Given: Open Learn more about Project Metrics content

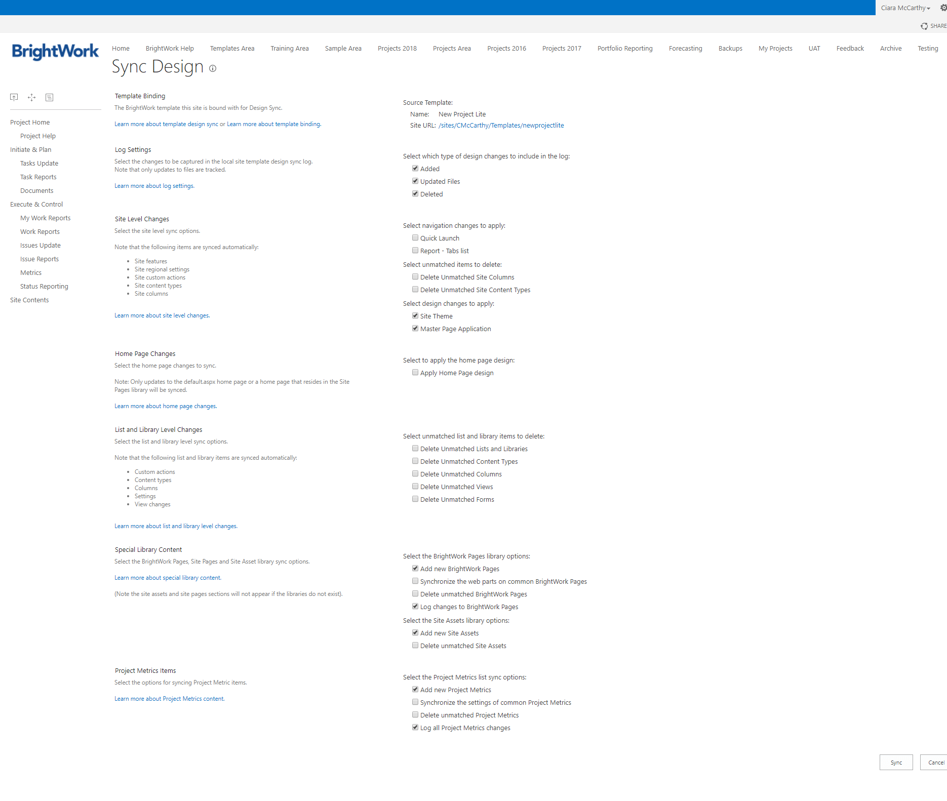Looking at the screenshot, I should click(170, 699).
